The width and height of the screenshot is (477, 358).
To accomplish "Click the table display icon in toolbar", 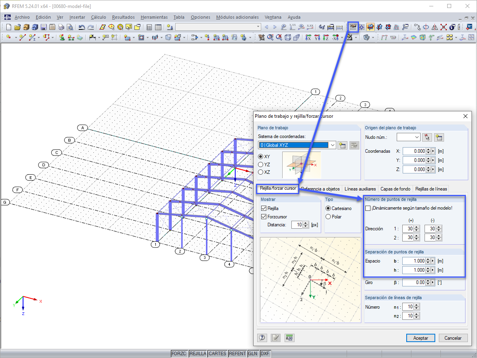I will (x=158, y=27).
